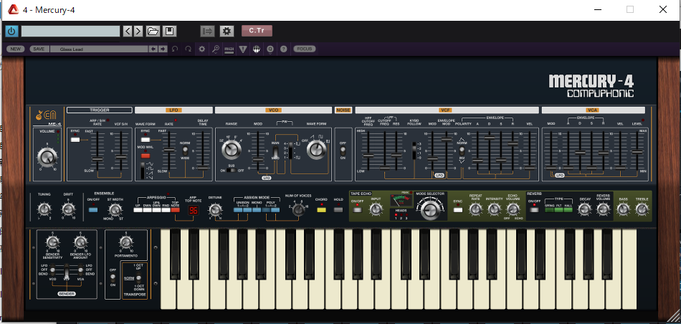Open zoom magnifier dropdown

click(216, 49)
